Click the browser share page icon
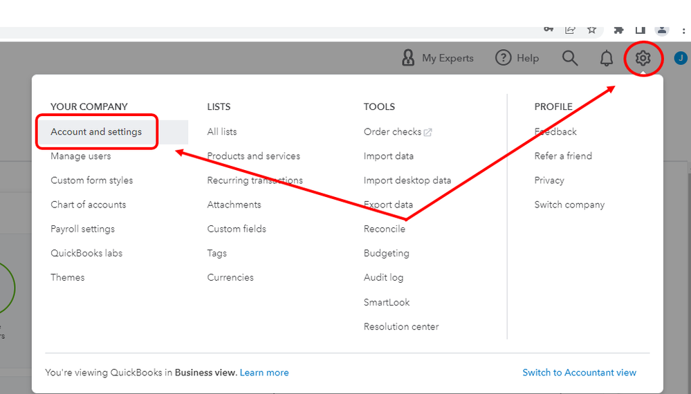 570,30
